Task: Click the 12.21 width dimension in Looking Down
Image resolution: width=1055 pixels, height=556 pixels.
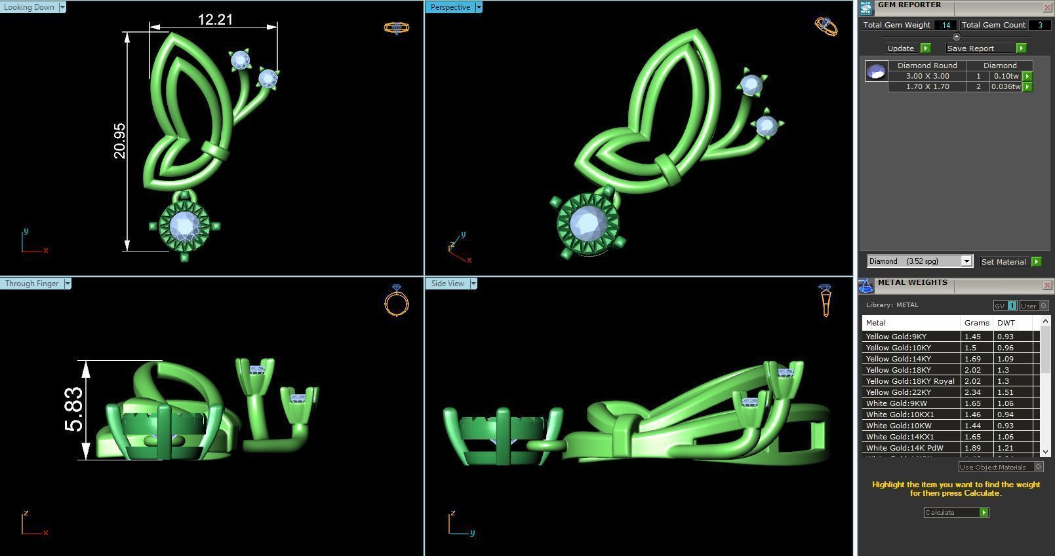Action: point(215,20)
